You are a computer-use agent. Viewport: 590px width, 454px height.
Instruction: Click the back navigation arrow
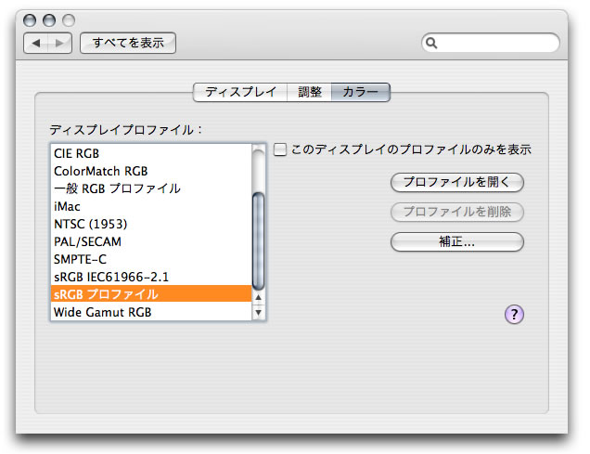click(x=37, y=43)
